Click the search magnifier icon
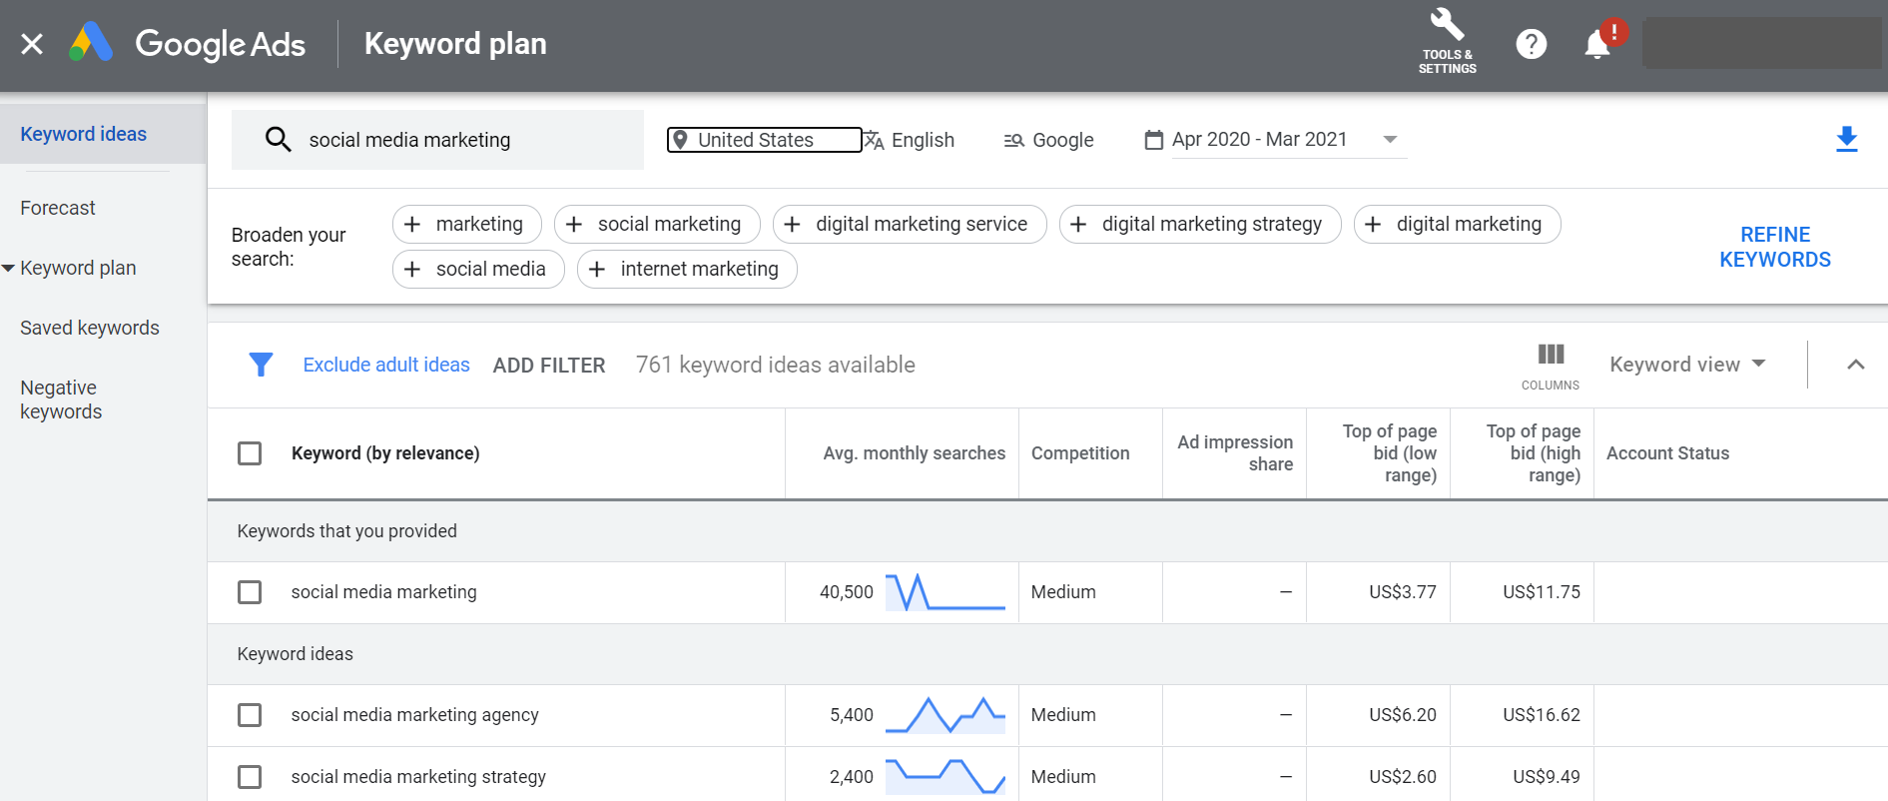Image resolution: width=1888 pixels, height=801 pixels. coord(278,140)
